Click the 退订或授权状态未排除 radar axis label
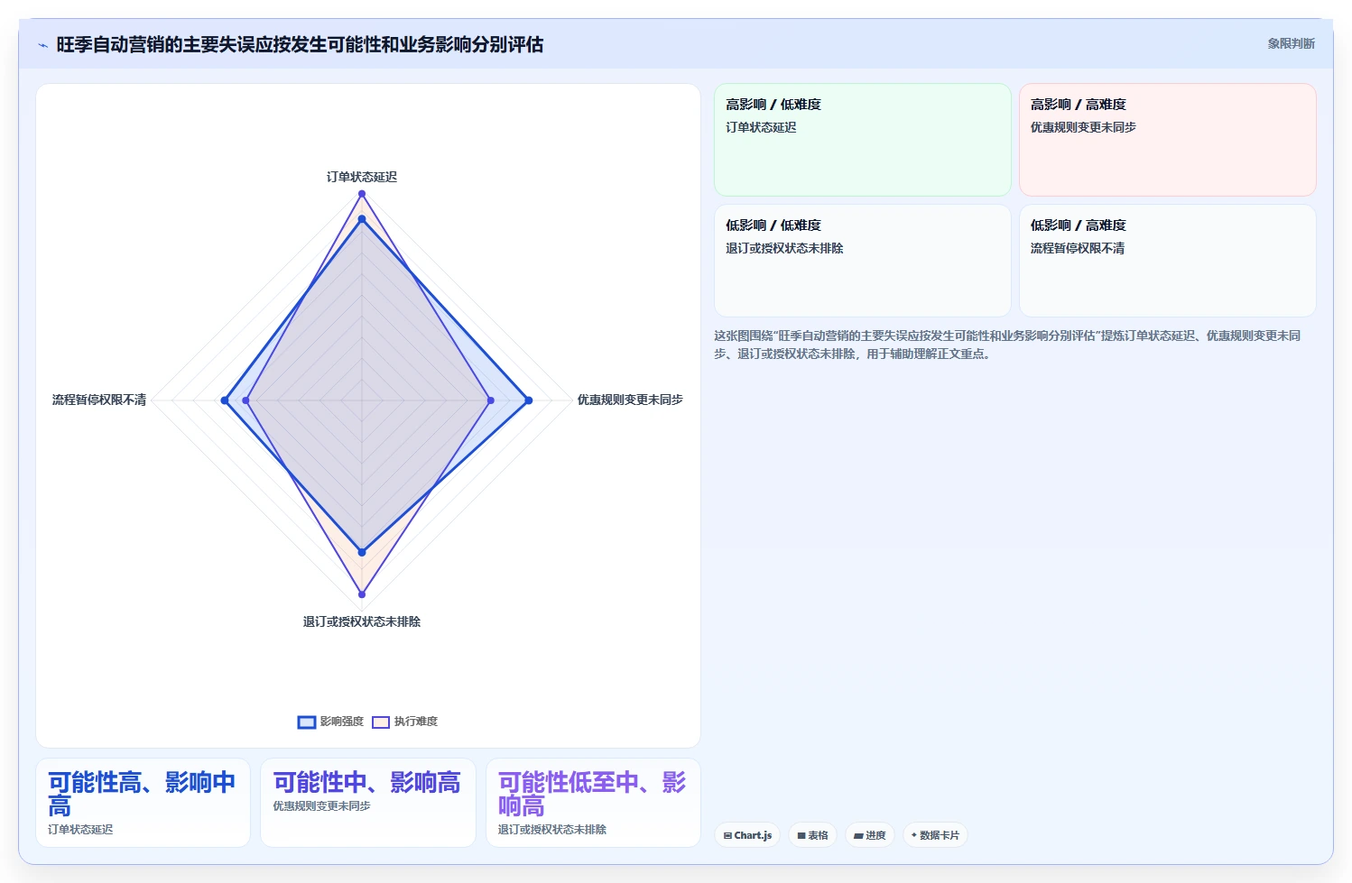 [362, 621]
